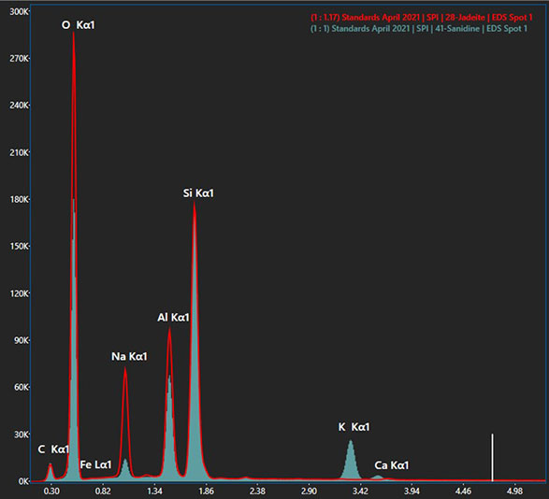
Task: Select the C Kα1 peak label
Action: (53, 449)
